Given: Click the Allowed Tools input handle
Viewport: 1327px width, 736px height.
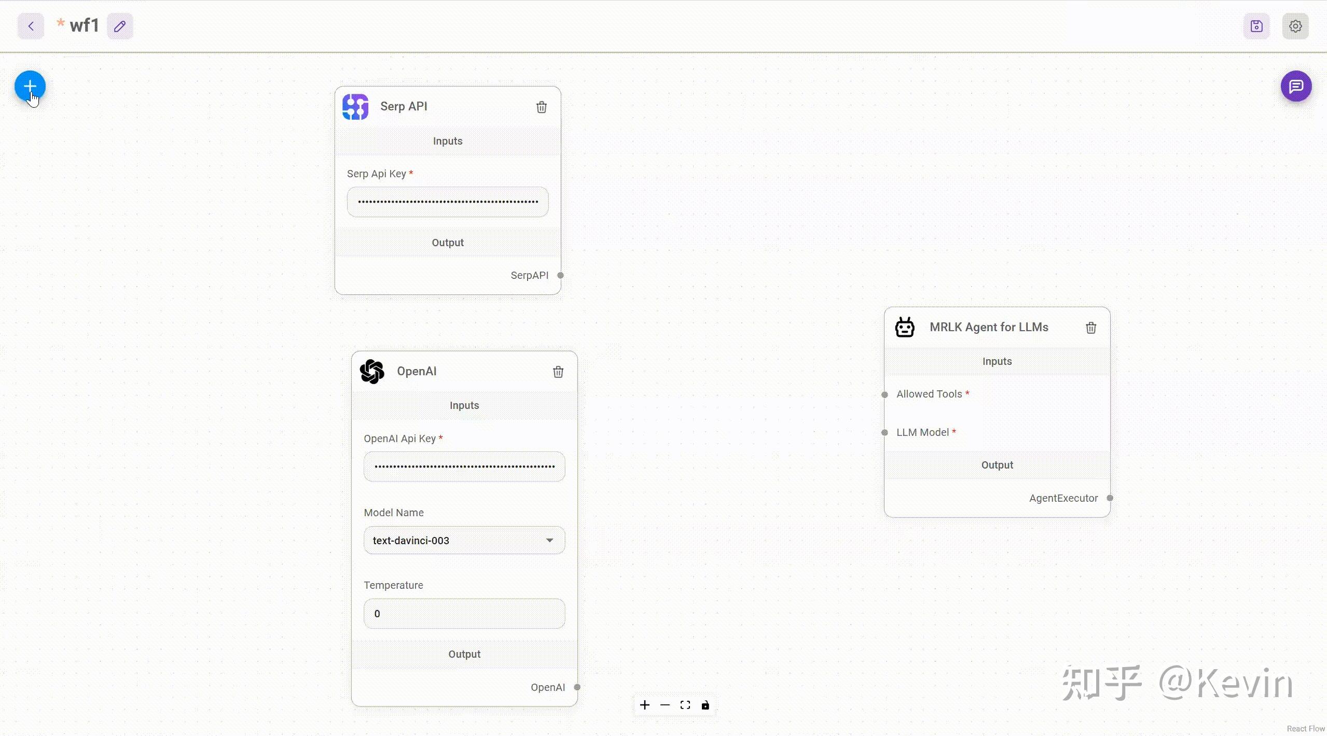Looking at the screenshot, I should point(884,394).
